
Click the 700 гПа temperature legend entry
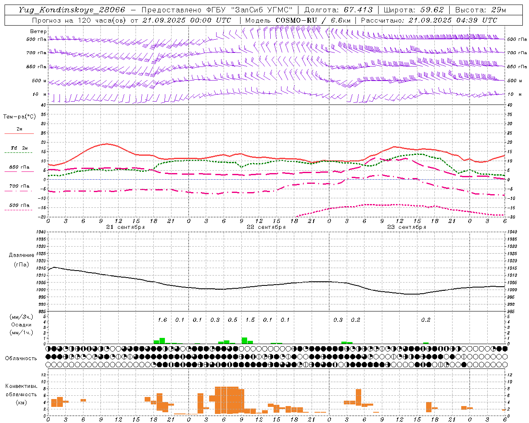pyautogui.click(x=19, y=186)
